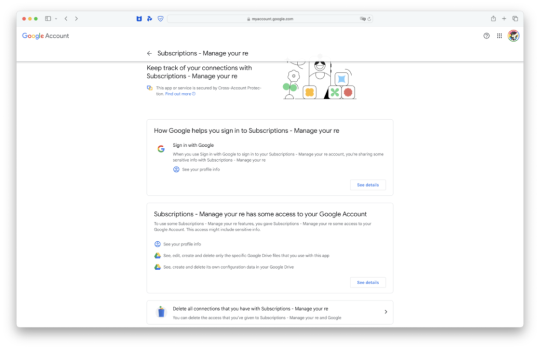The height and width of the screenshot is (349, 540).
Task: Open the Google apps grid
Action: click(x=500, y=36)
